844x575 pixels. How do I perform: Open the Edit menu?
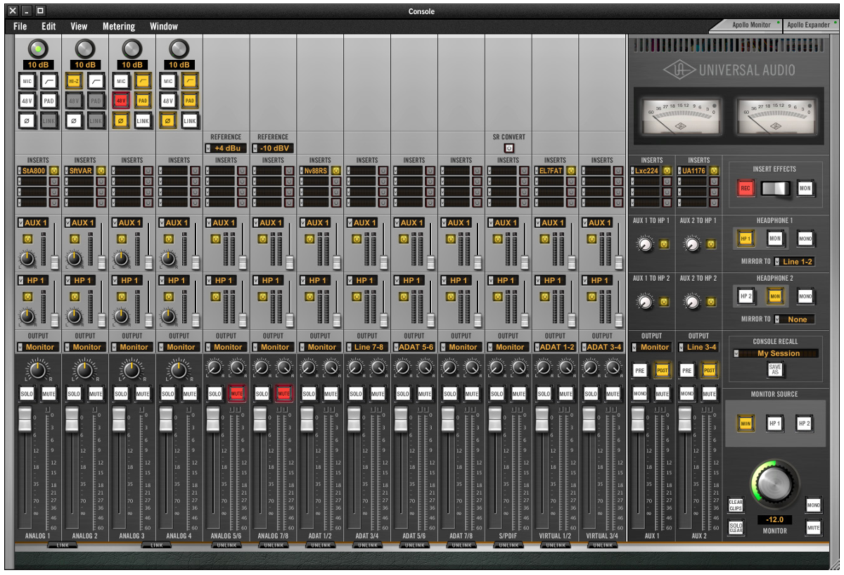[49, 27]
